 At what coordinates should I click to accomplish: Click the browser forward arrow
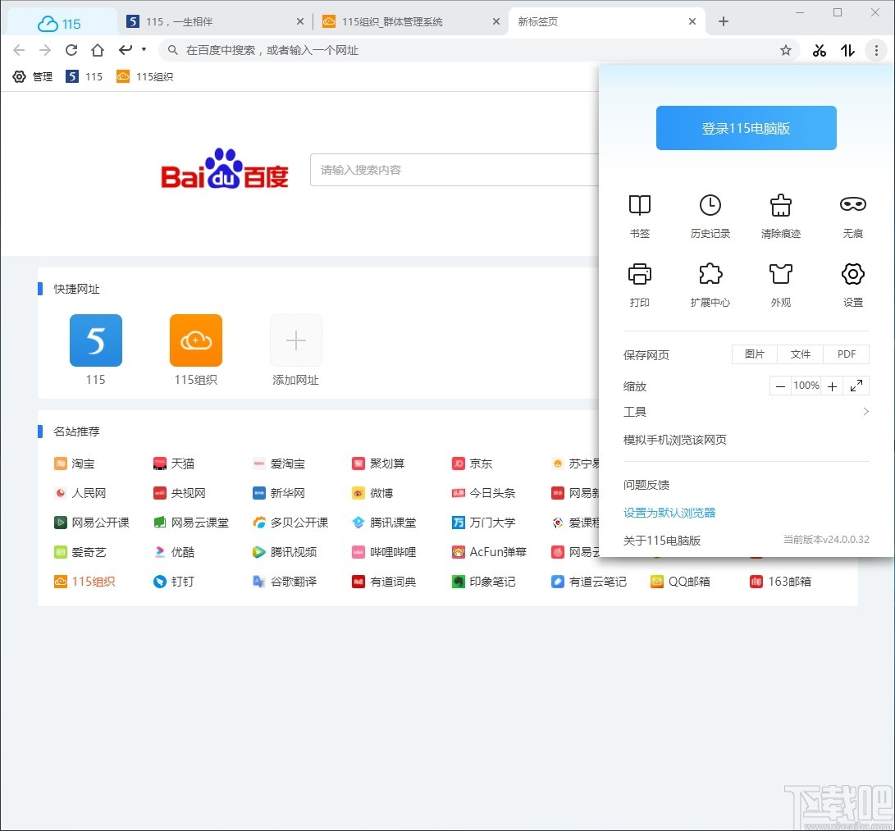[x=45, y=50]
